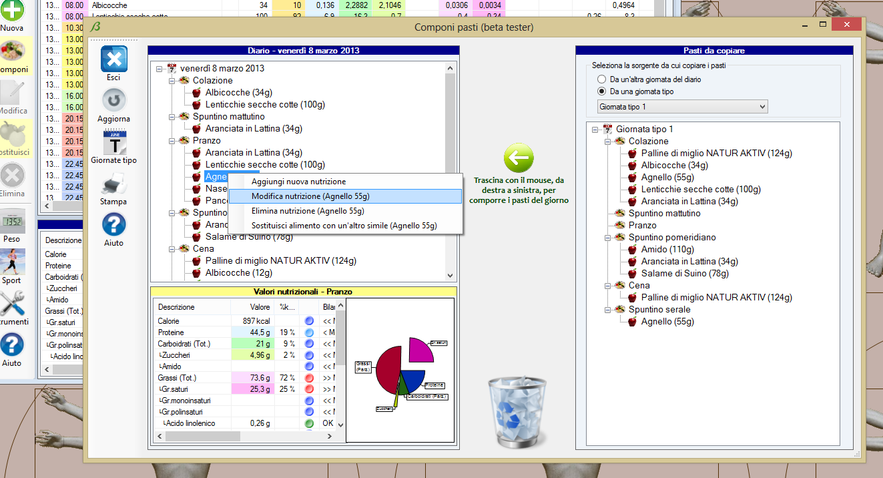Screen dimensions: 883x478
Task: Select 'Da un'altra giornata del diario' option
Action: pyautogui.click(x=601, y=79)
